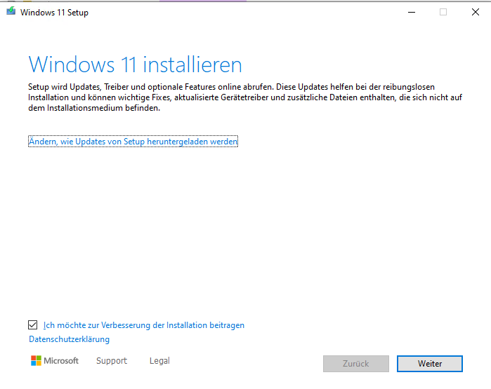Minimize the Windows 11 Setup window
This screenshot has height=389, width=491.
(x=410, y=12)
